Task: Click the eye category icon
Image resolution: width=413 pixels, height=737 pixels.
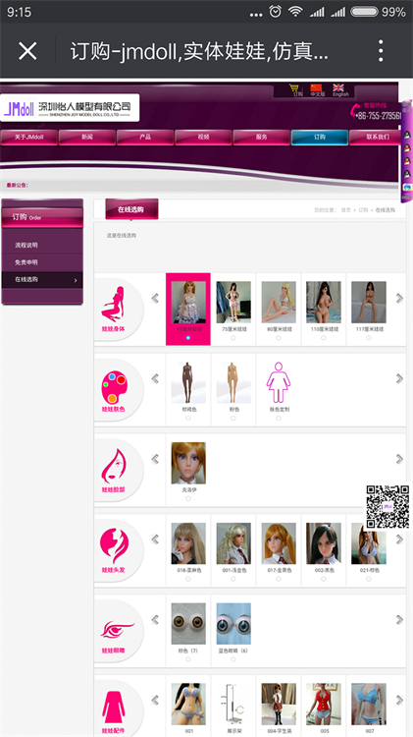Action: click(117, 629)
